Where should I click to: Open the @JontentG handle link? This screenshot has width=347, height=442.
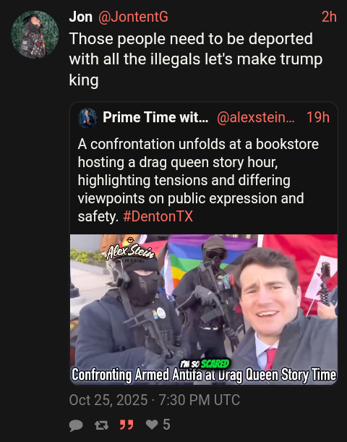pos(133,17)
